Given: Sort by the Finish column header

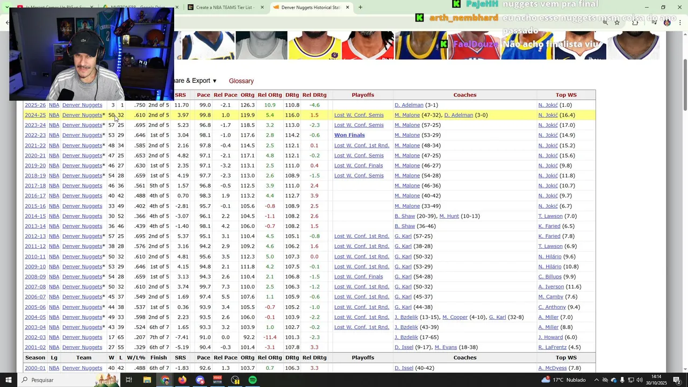Looking at the screenshot, I should click(x=159, y=357).
